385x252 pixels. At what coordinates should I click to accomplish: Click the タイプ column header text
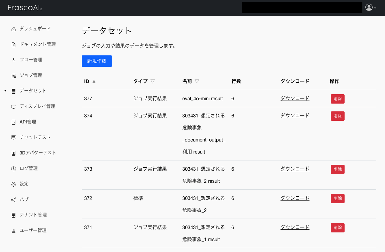141,81
